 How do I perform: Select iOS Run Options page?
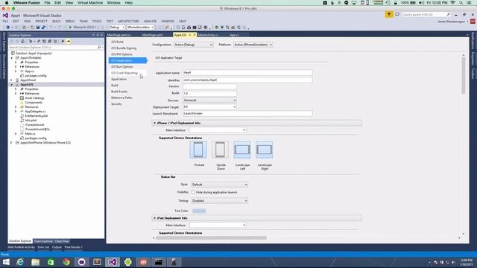click(121, 67)
